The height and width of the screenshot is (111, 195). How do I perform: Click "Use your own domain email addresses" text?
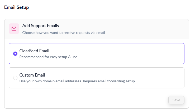tap(51, 81)
